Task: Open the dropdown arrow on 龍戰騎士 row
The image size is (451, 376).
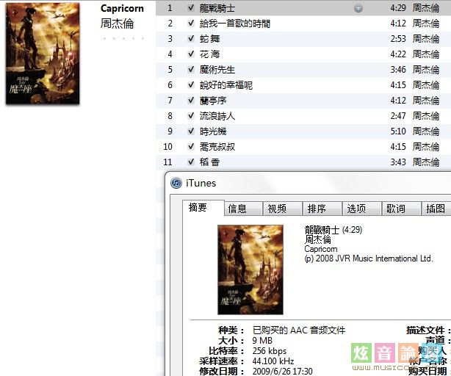Action: pyautogui.click(x=358, y=8)
